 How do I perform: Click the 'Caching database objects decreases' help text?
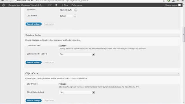coord(102,49)
